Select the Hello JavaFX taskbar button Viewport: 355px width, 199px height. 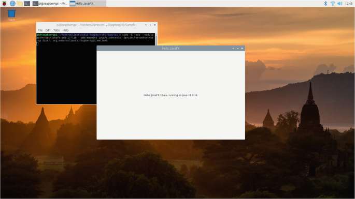point(88,4)
